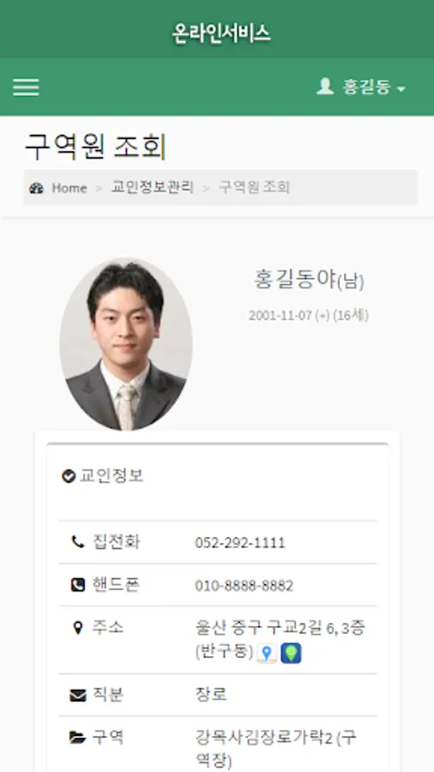Screen dimensions: 434x772
Task: Click the check-circle icon next to 교인정보
Action: pos(69,476)
